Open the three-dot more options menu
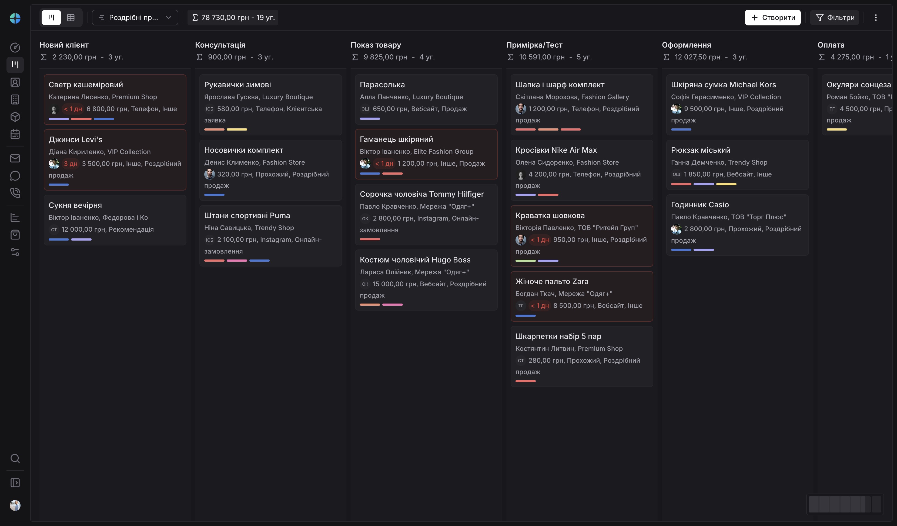897x526 pixels. coord(876,18)
